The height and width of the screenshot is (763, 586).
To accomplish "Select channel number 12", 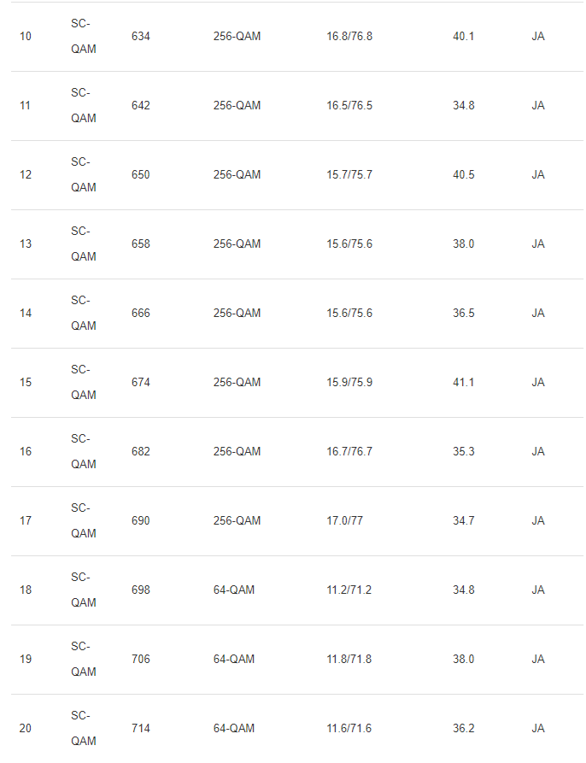I will (26, 175).
